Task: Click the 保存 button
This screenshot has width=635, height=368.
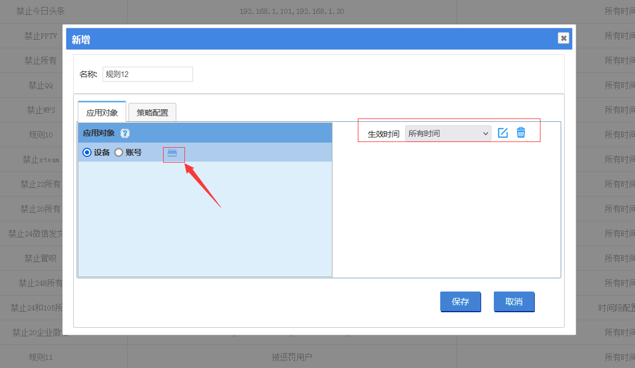Action: pos(460,302)
